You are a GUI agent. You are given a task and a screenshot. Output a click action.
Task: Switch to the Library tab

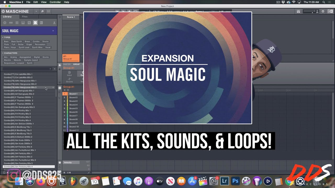click(x=7, y=16)
